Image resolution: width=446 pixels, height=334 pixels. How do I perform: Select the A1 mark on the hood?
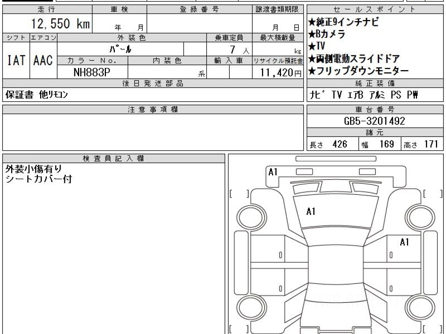pyautogui.click(x=311, y=212)
